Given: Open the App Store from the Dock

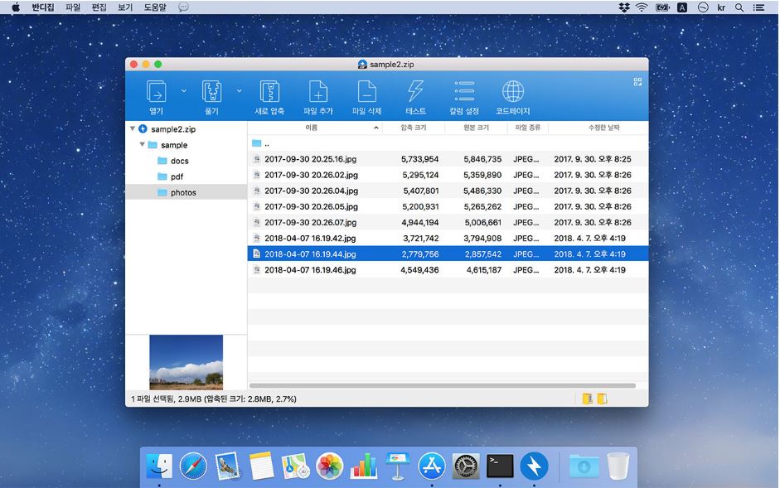Looking at the screenshot, I should [x=432, y=466].
